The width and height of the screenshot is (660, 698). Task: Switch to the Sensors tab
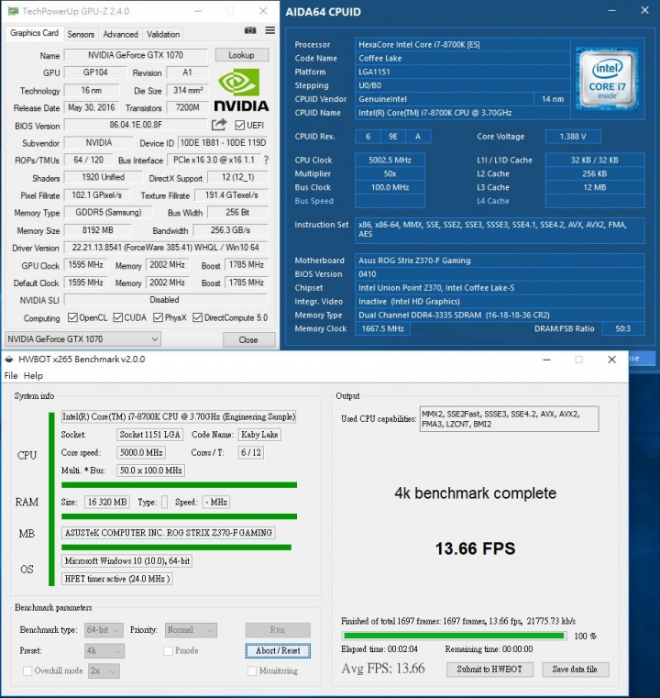pos(81,34)
